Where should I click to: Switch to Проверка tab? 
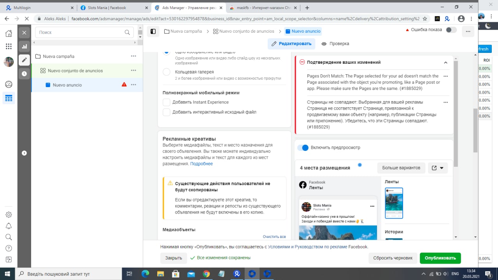click(335, 44)
